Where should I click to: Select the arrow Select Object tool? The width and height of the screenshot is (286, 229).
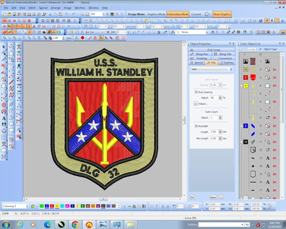coord(4,47)
